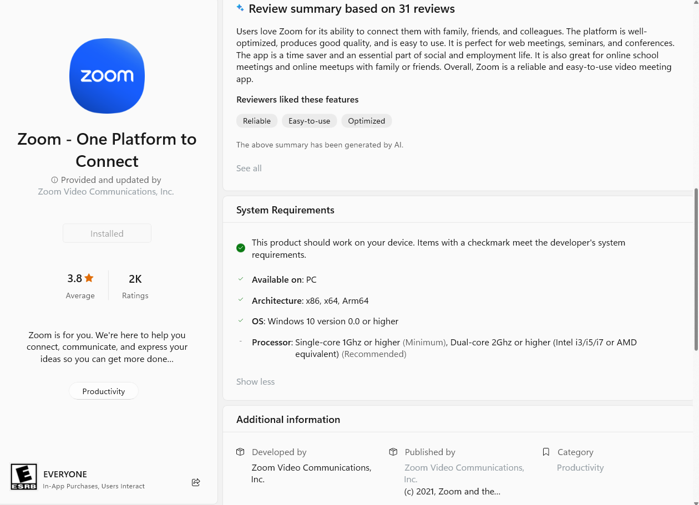
Task: Click the ESRB Everyone rating badge
Action: (24, 477)
